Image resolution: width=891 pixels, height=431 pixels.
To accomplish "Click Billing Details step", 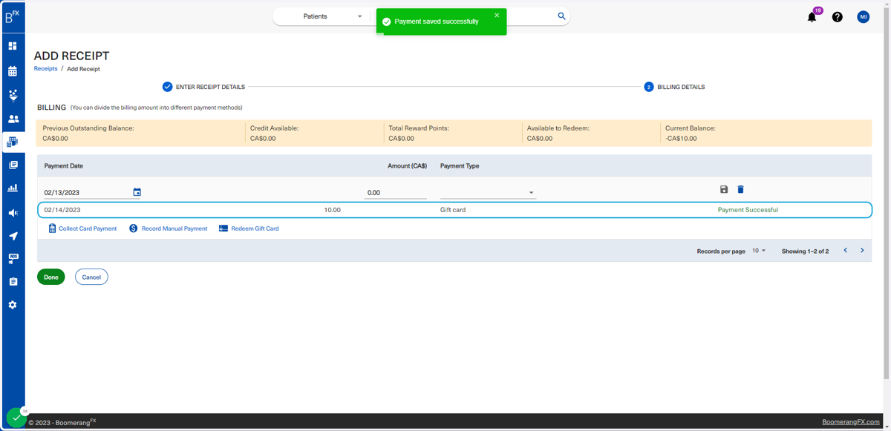I will point(674,87).
